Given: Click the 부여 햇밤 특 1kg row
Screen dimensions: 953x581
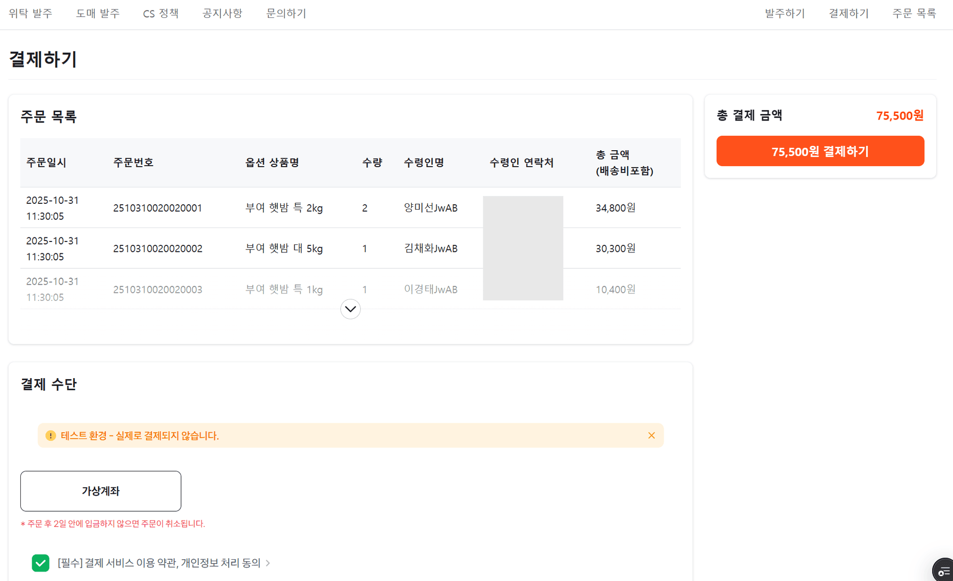Looking at the screenshot, I should (284, 289).
